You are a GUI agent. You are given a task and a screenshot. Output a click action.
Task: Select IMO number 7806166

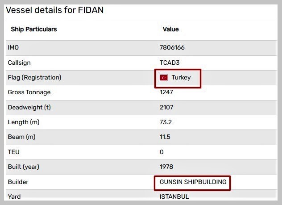point(172,48)
